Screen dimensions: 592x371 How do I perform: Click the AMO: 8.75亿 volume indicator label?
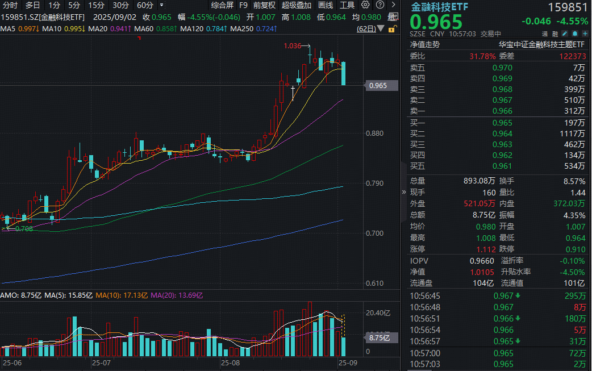click(x=21, y=295)
